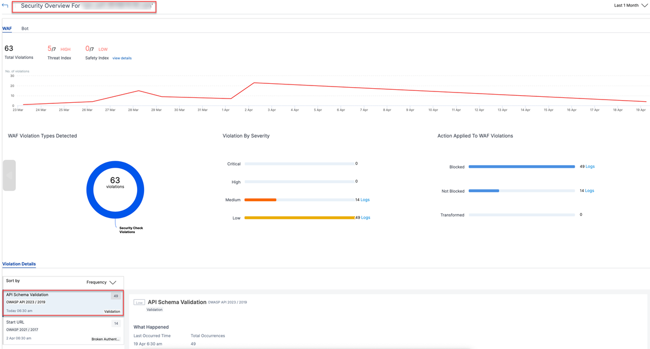Click the yellow Low severity bar

[300, 218]
